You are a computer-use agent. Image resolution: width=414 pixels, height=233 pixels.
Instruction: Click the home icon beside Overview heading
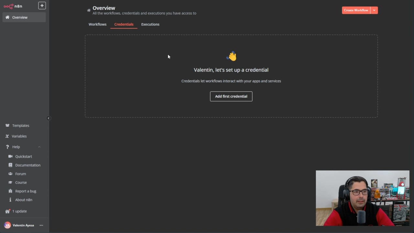point(89,10)
